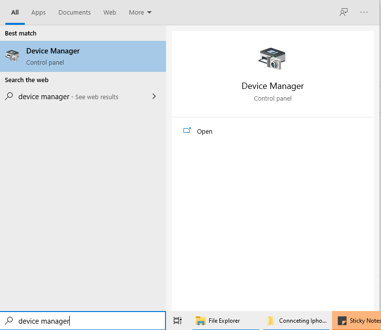Click the Control panel label in preview pane
381x330 pixels.
click(273, 99)
